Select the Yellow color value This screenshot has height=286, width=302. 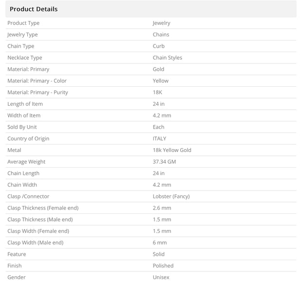point(161,81)
